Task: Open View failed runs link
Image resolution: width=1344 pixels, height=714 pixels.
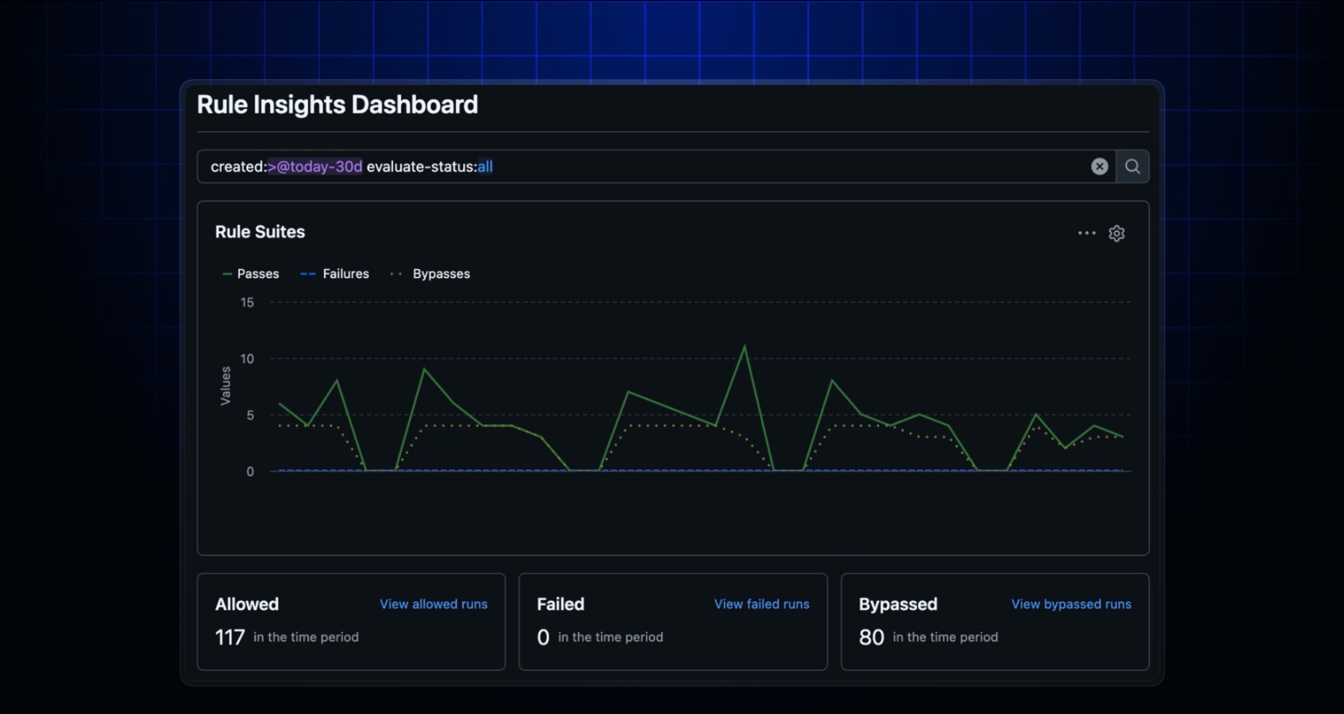Action: point(761,604)
